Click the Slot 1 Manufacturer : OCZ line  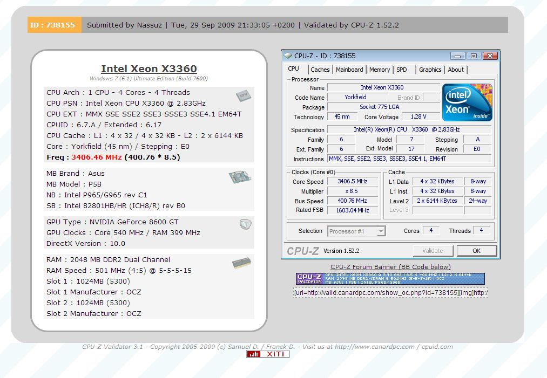(x=94, y=292)
